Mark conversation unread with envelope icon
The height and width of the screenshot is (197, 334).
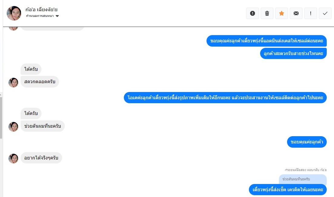[296, 13]
